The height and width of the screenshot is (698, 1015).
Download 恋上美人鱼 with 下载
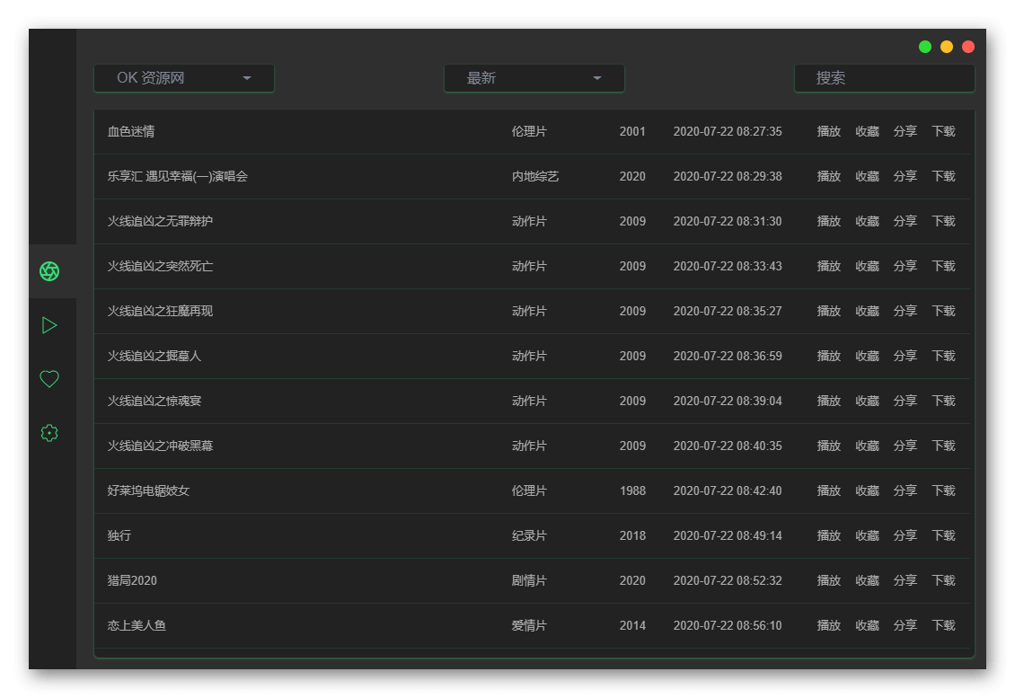coord(943,625)
